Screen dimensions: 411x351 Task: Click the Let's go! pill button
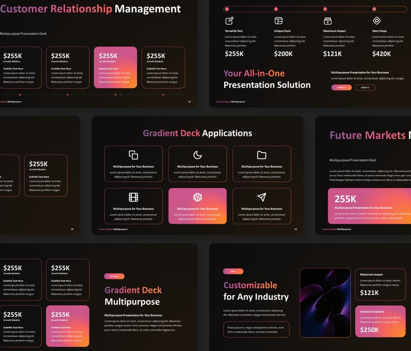tap(114, 276)
